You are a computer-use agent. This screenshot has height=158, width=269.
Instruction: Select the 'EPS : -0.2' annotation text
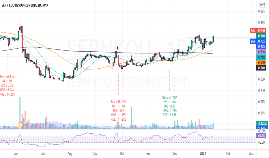[x=118, y=111]
